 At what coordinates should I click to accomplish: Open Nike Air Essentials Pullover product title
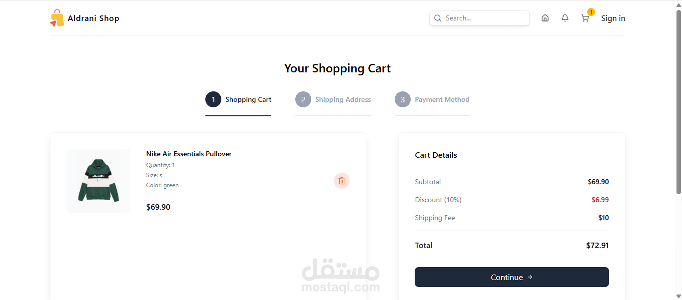click(189, 154)
